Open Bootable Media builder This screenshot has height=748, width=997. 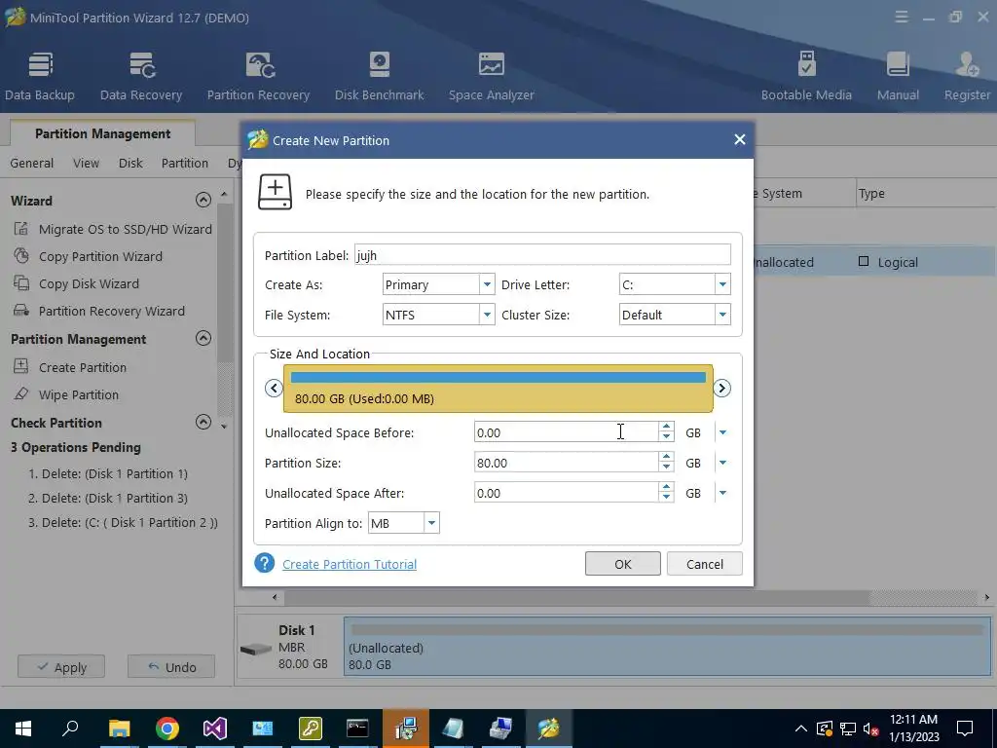pos(806,76)
